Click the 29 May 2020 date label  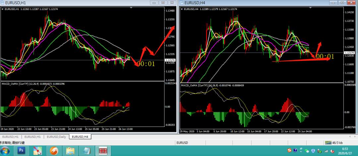click(187, 132)
